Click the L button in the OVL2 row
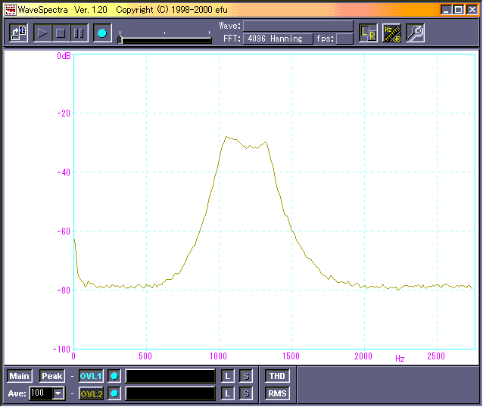The height and width of the screenshot is (407, 483). tap(228, 394)
